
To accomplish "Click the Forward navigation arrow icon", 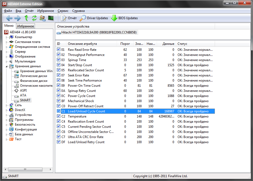I will pos(17,18).
